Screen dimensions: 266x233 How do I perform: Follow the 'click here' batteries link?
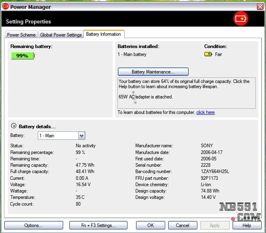205,112
